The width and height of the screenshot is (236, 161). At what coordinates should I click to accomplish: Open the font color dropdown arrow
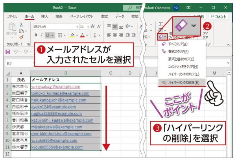(x=87, y=35)
